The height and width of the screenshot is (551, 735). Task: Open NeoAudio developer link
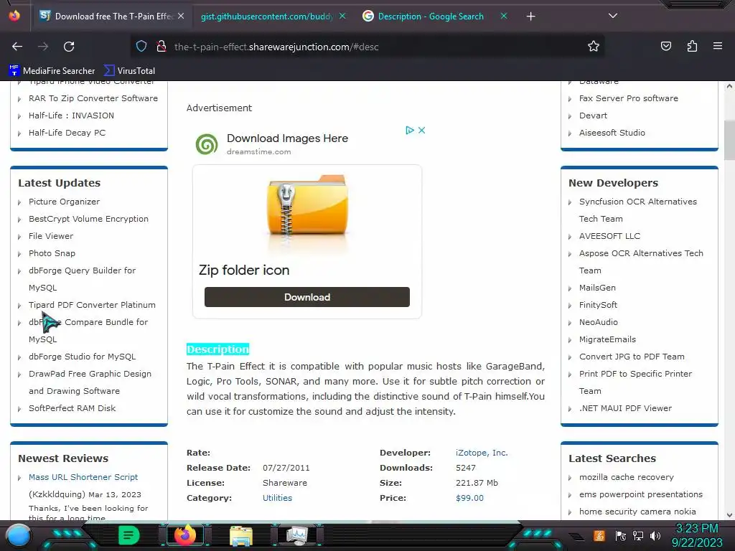click(598, 322)
